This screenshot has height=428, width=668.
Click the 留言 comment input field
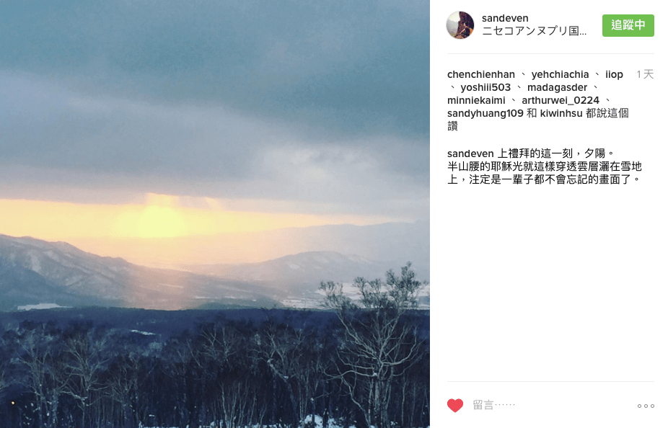tap(550, 405)
